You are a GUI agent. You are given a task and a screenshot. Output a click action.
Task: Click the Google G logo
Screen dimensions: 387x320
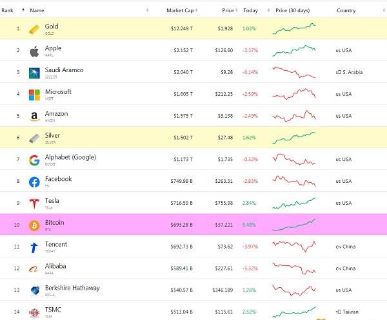[34, 160]
